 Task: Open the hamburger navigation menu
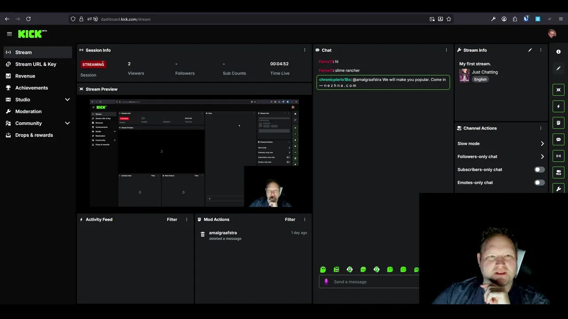point(9,34)
